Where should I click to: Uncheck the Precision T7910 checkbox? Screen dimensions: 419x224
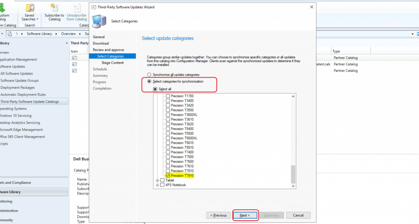pyautogui.click(x=168, y=175)
